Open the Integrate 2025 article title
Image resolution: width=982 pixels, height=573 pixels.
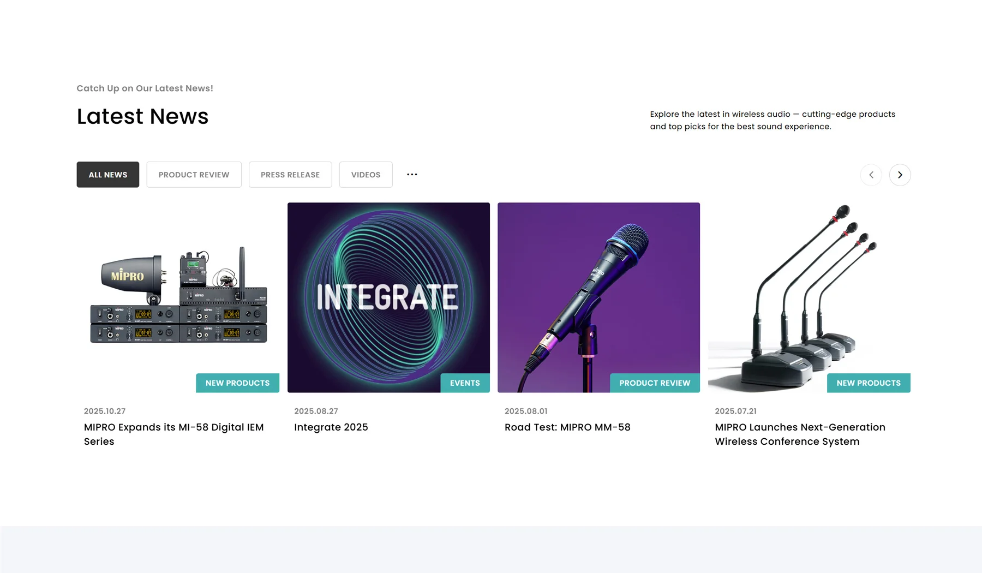[331, 427]
